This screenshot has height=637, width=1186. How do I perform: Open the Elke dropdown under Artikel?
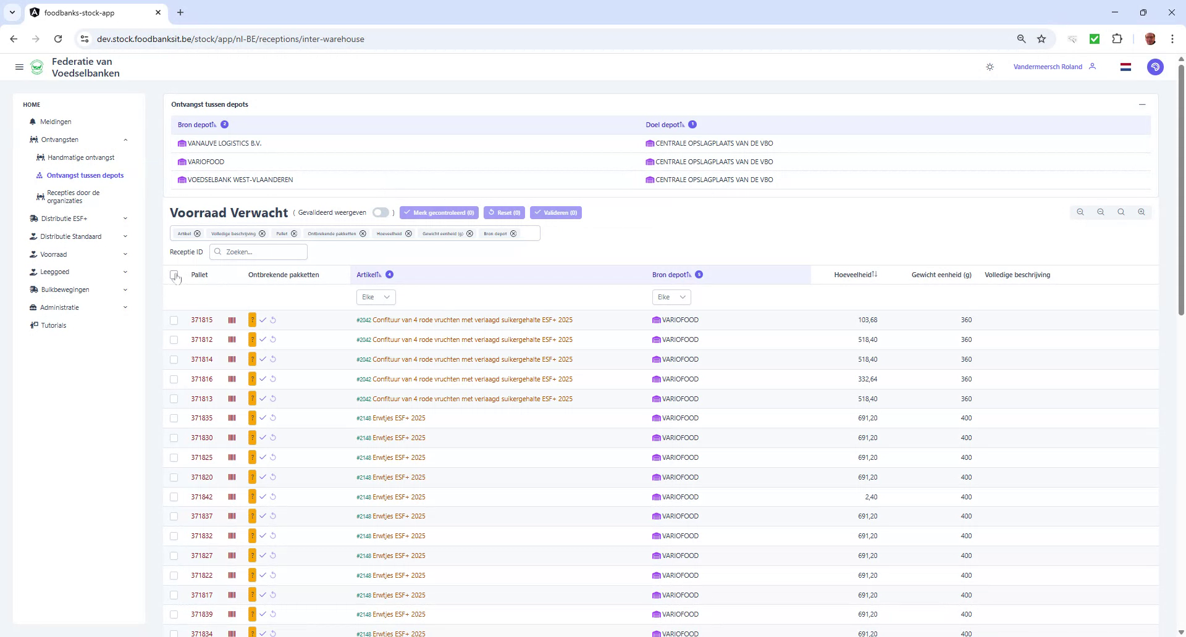coord(375,297)
